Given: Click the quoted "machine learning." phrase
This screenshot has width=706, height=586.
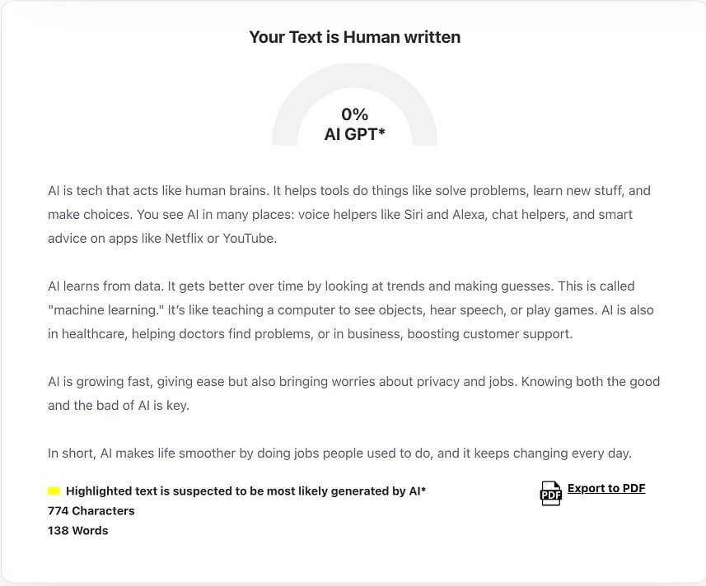Looking at the screenshot, I should (105, 310).
